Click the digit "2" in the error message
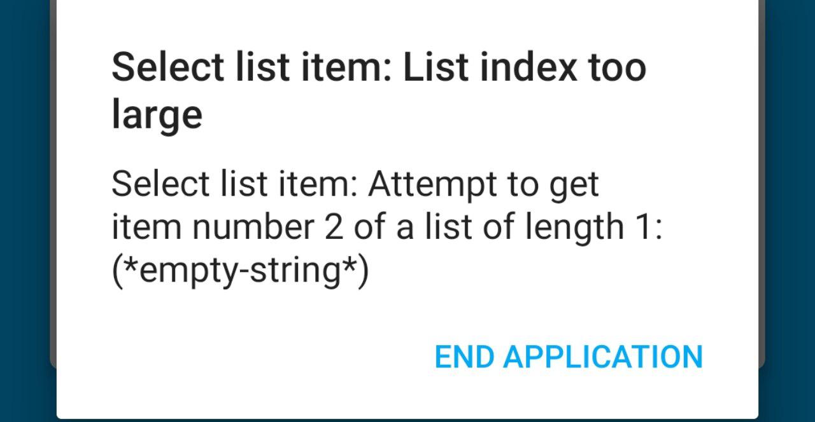This screenshot has width=815, height=422. coord(333,228)
